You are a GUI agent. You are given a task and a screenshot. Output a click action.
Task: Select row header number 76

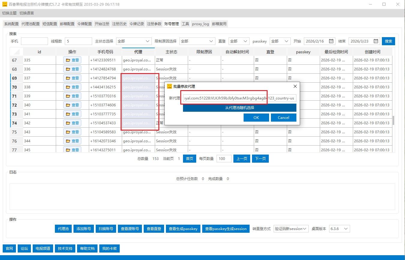[14, 141]
